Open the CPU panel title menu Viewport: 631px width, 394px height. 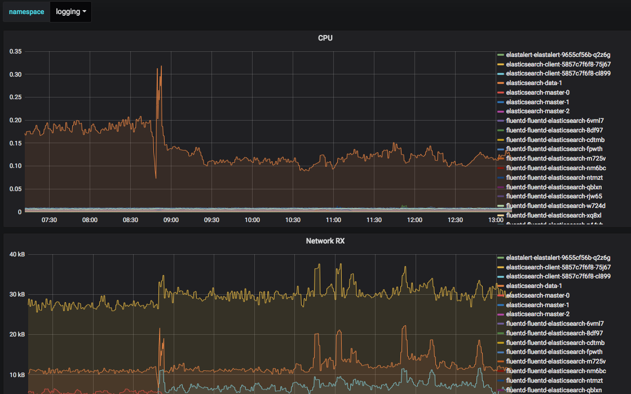[325, 38]
